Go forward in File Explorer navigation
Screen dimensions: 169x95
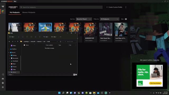click(x=12, y=41)
